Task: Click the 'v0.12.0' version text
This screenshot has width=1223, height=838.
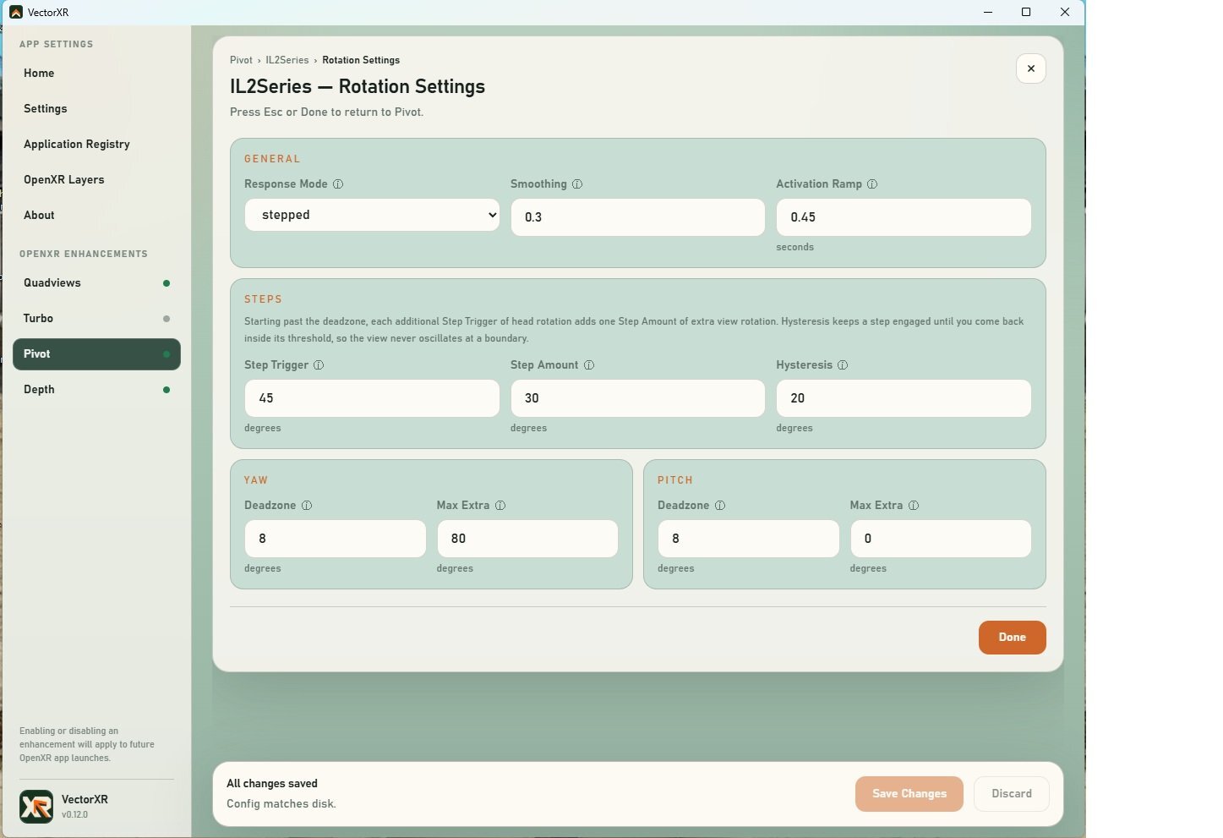Action: pos(75,815)
